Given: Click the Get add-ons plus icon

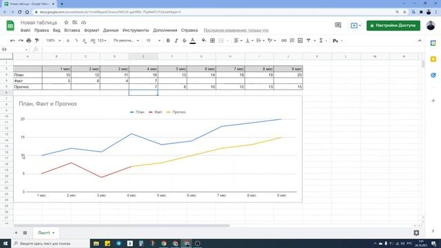Looking at the screenshot, I should [433, 101].
